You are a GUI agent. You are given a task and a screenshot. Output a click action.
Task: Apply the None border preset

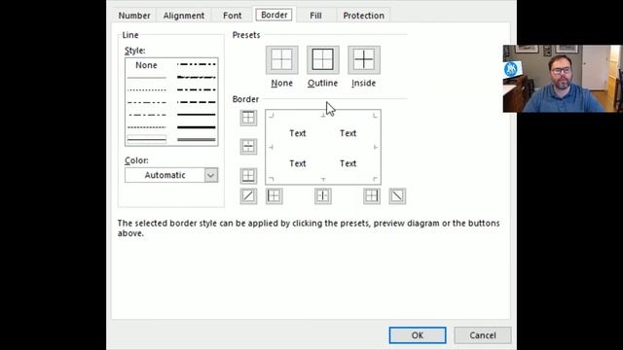[281, 60]
